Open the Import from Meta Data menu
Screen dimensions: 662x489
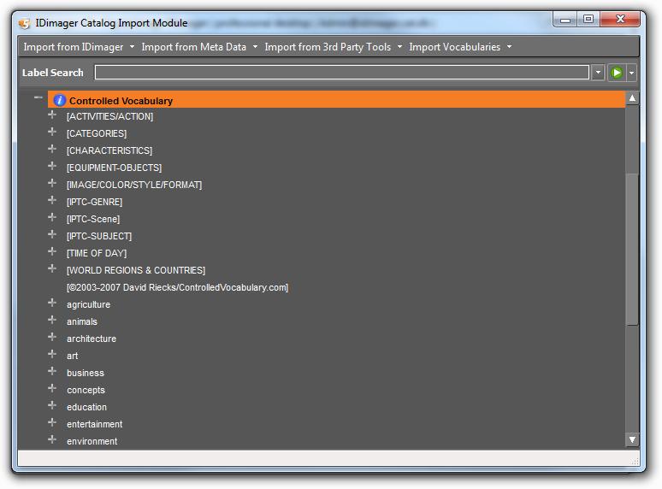(x=198, y=47)
